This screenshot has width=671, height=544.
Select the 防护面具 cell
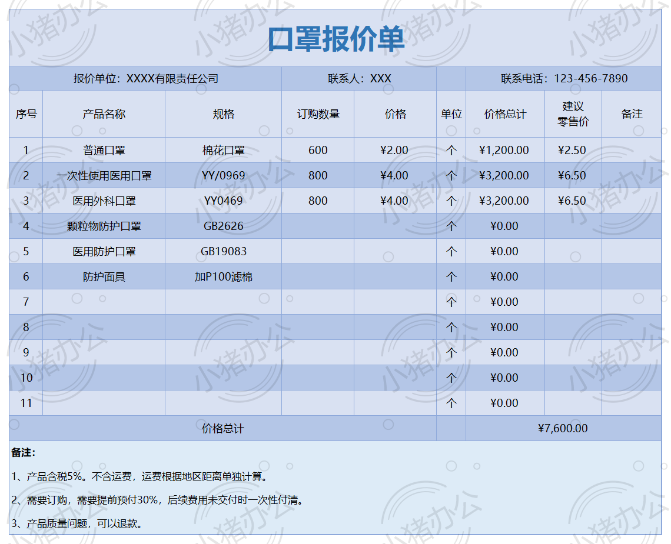(x=104, y=276)
